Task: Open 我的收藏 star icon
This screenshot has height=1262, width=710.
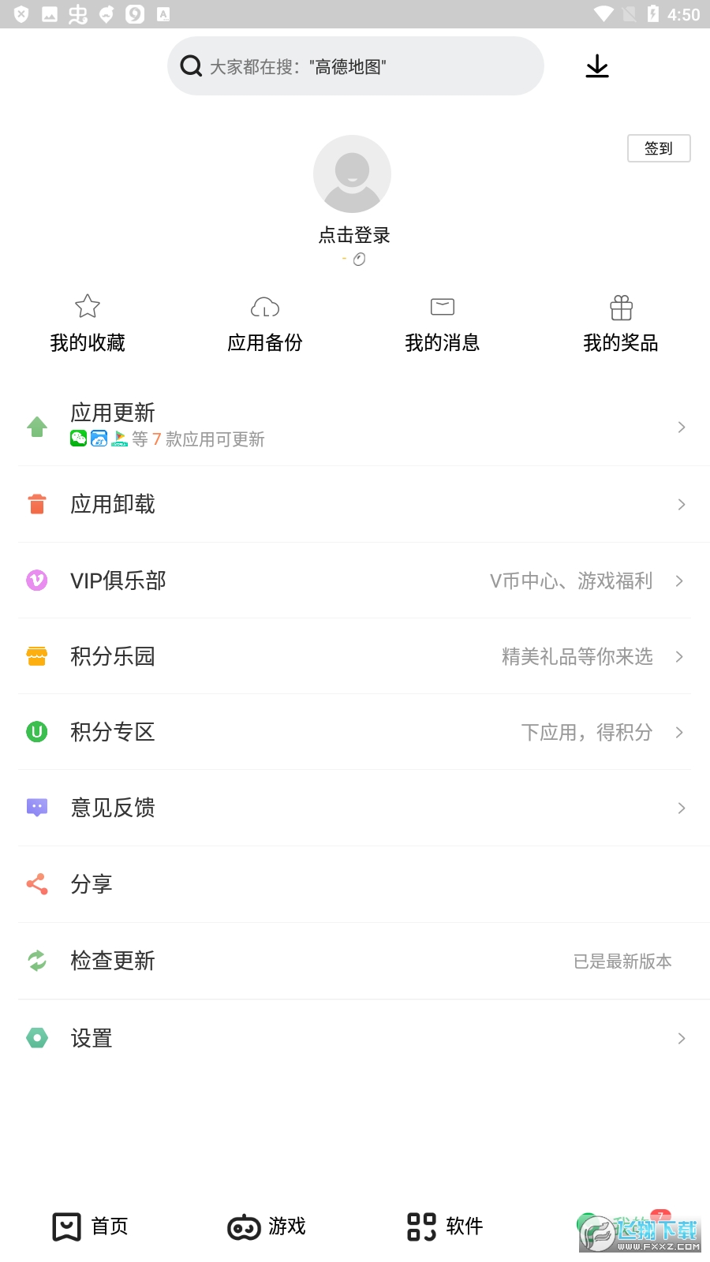Action: 88,306
